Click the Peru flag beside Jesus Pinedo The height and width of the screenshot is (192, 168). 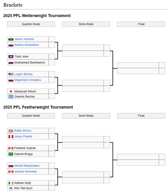[11, 137]
